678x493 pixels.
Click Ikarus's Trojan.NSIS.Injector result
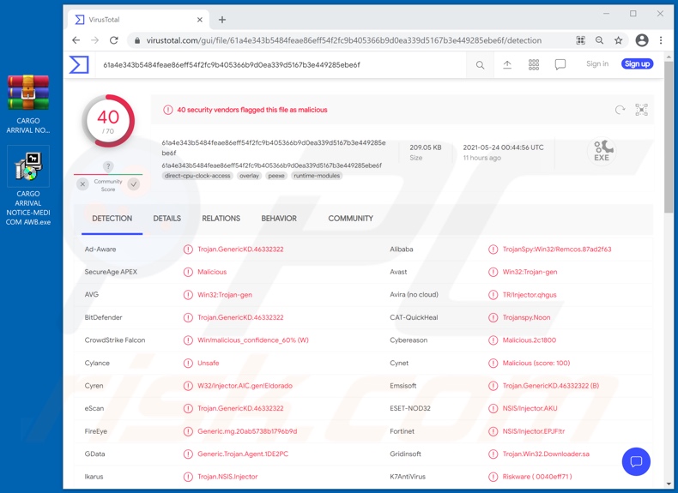click(x=227, y=477)
